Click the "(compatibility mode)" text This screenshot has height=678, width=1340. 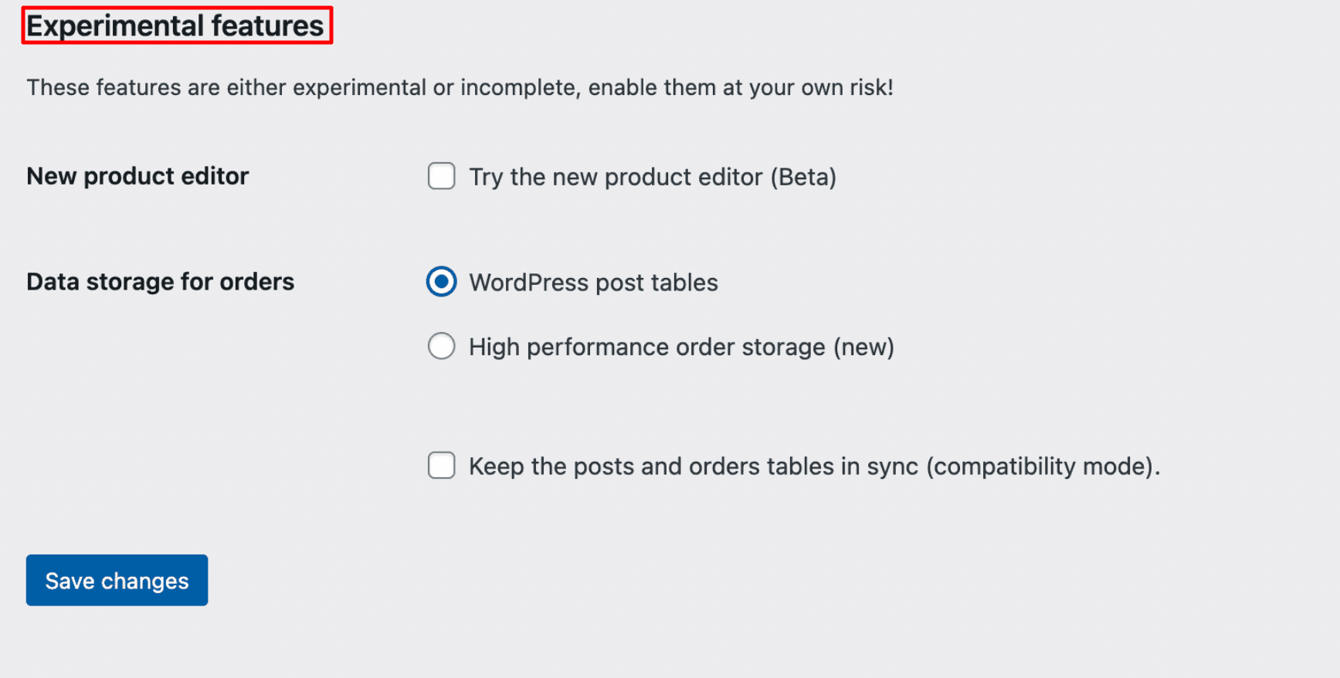point(1042,466)
